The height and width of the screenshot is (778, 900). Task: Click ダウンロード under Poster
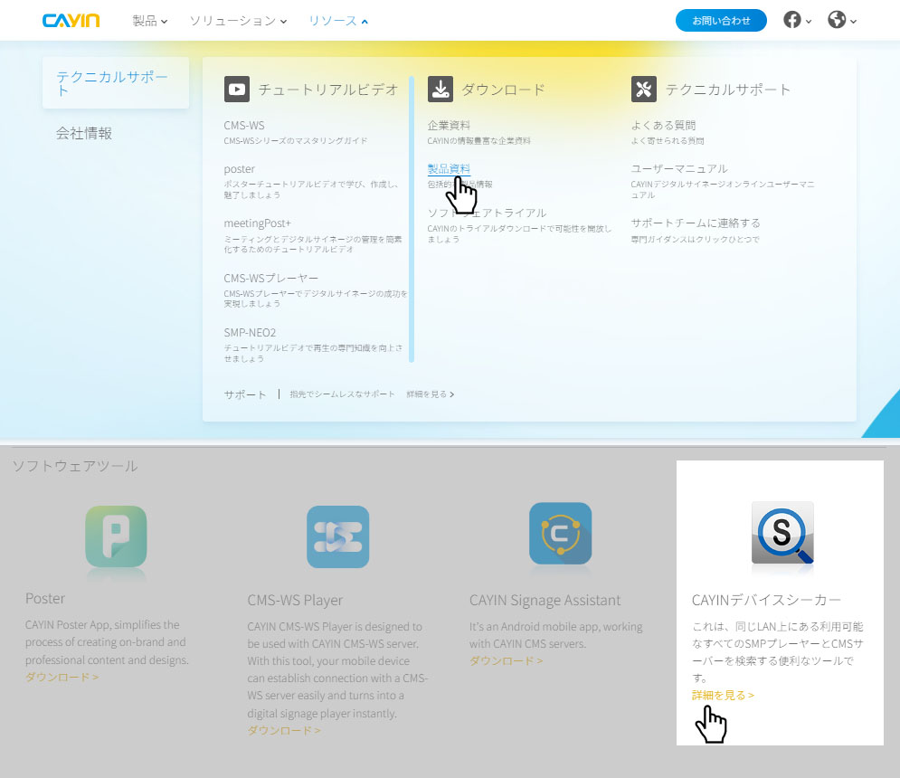[62, 677]
